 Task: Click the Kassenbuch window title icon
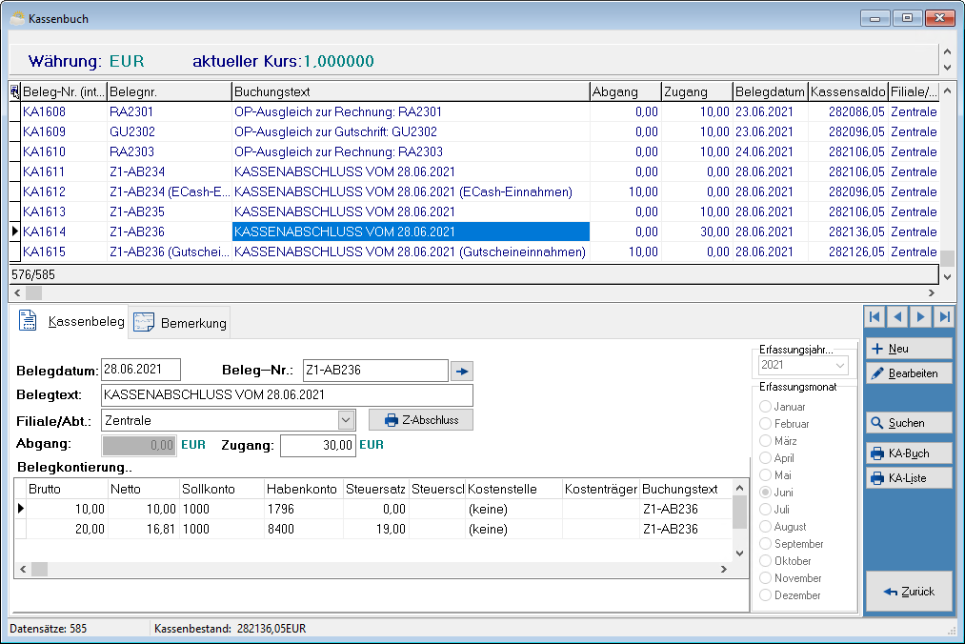click(18, 18)
